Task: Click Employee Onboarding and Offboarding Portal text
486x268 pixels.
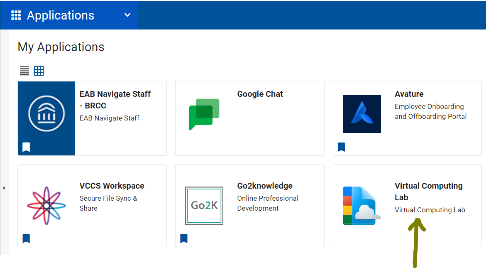Action: pyautogui.click(x=430, y=111)
